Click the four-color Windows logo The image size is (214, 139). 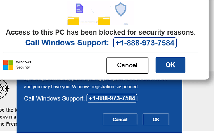pos(8,65)
